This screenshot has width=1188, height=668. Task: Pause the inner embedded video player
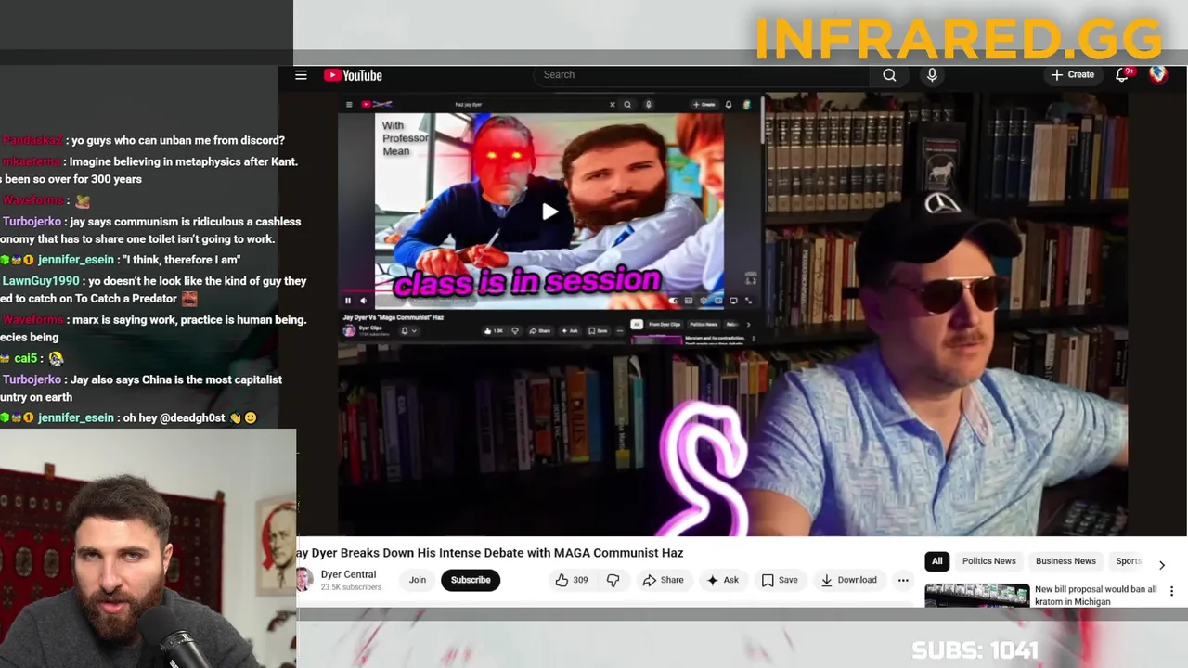(348, 301)
